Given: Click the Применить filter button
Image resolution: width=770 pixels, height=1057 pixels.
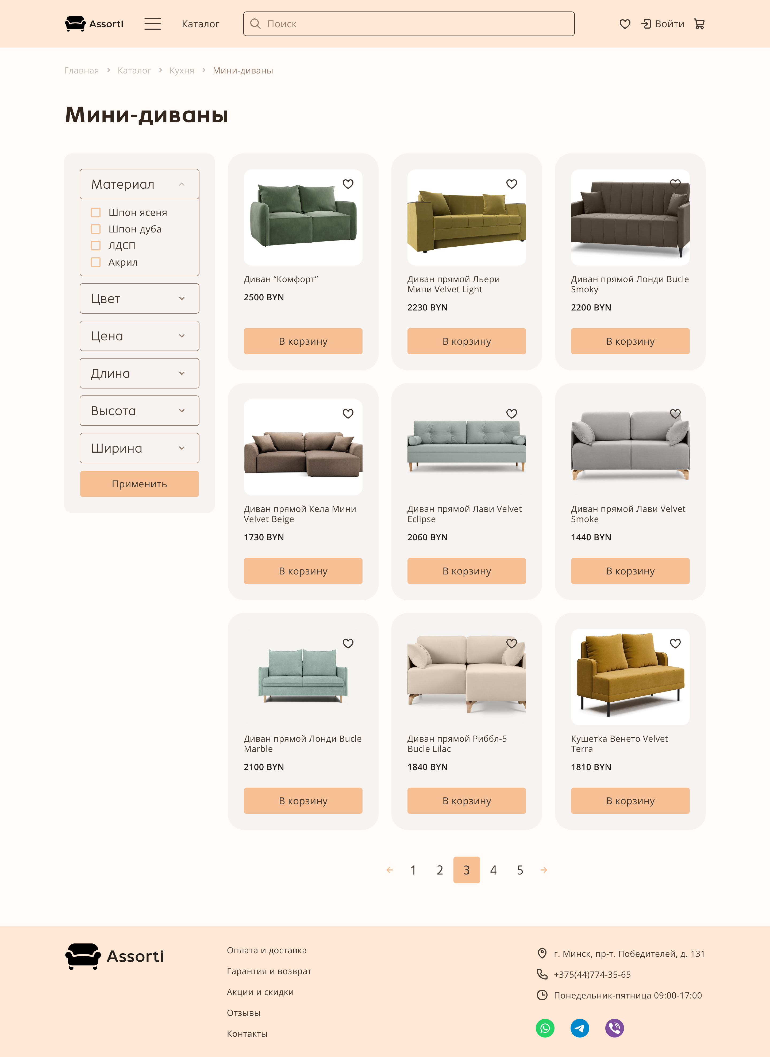Looking at the screenshot, I should [140, 484].
